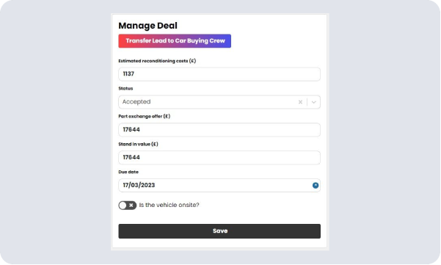441x265 pixels.
Task: Focus the Estimated reconditioning costs input
Action: pos(219,74)
